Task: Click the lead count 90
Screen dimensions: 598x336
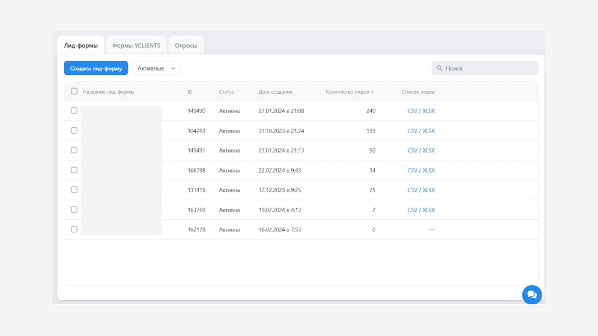Action: coord(372,150)
